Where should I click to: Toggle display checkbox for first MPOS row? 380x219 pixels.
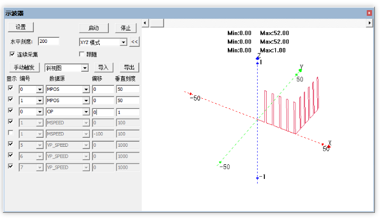click(x=10, y=88)
